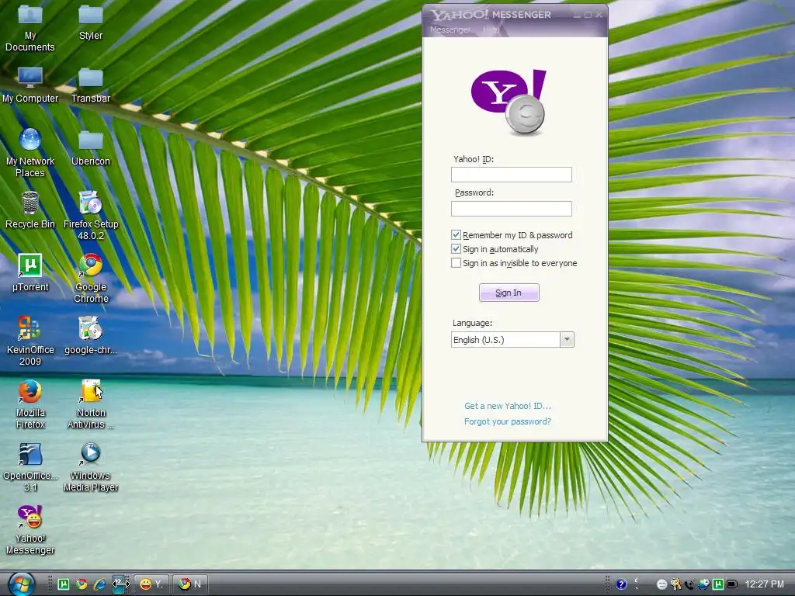Click the Yahoo Messenger offline tray icon
Image resolution: width=795 pixels, height=596 pixels.
(x=661, y=584)
